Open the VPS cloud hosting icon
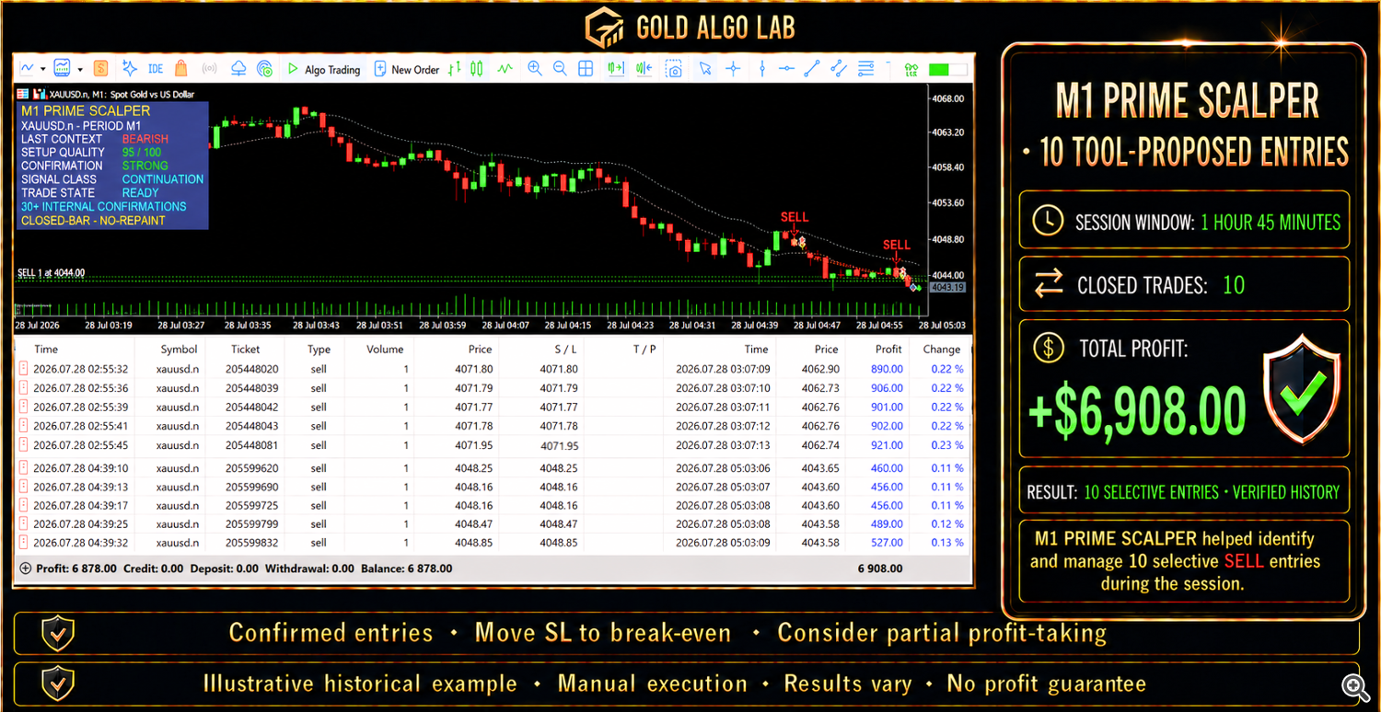Viewport: 1381px width, 712px height. pos(238,68)
